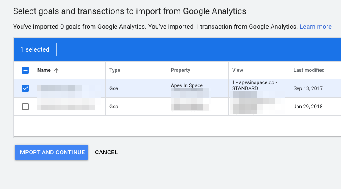Check the Jan 29, 2018 goal checkbox

(25, 107)
